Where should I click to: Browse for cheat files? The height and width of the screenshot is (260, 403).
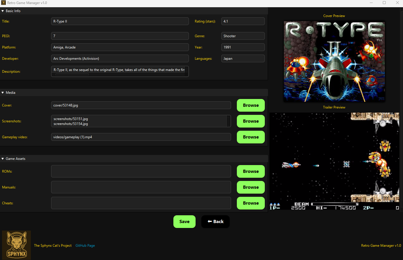point(250,203)
